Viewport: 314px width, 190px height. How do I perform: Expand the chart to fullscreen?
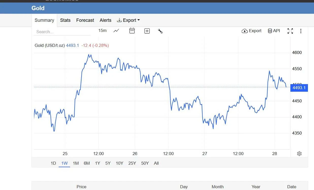(290, 31)
